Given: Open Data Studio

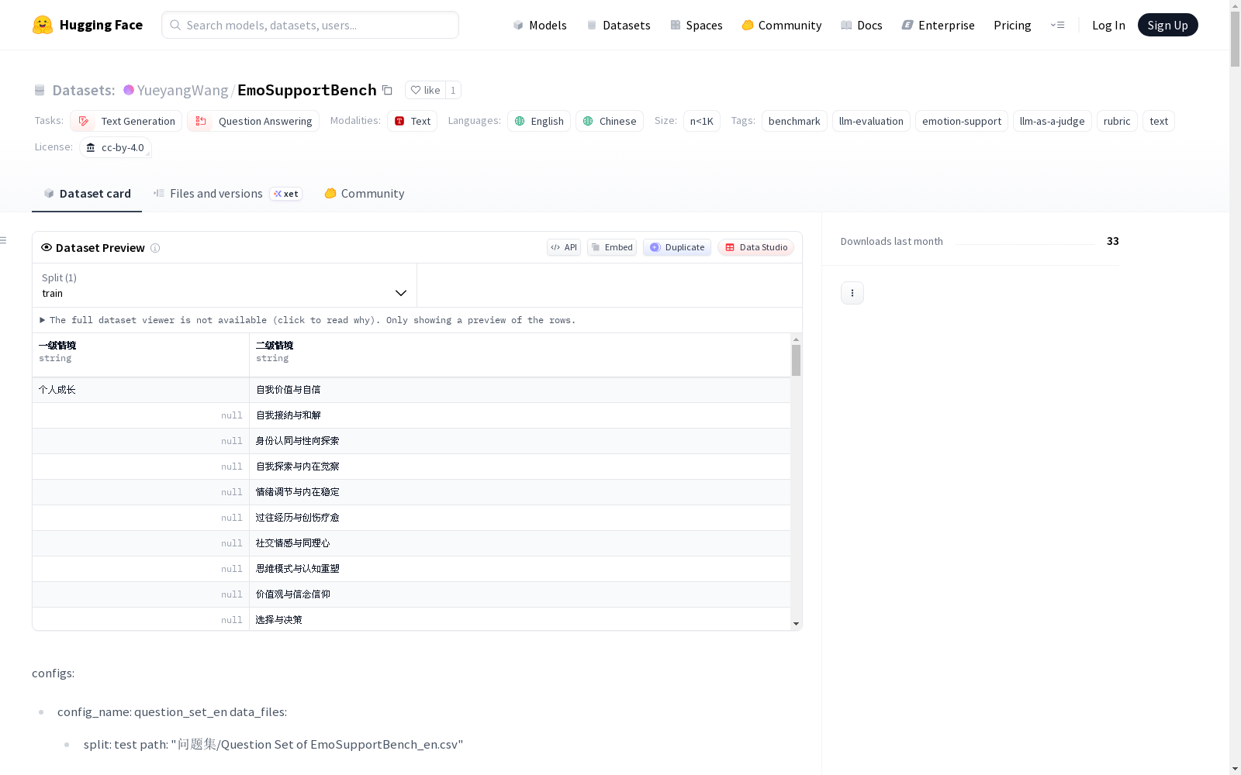Looking at the screenshot, I should click(756, 247).
